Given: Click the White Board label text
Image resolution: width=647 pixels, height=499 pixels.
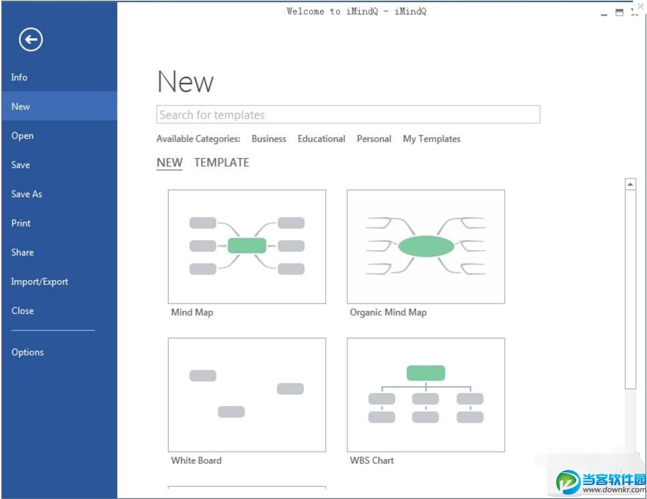Looking at the screenshot, I should (x=196, y=460).
